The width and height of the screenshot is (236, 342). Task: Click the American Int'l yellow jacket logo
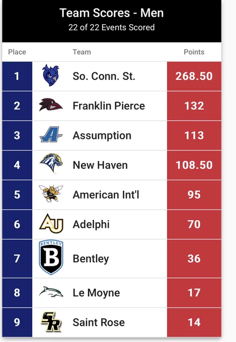pos(51,194)
